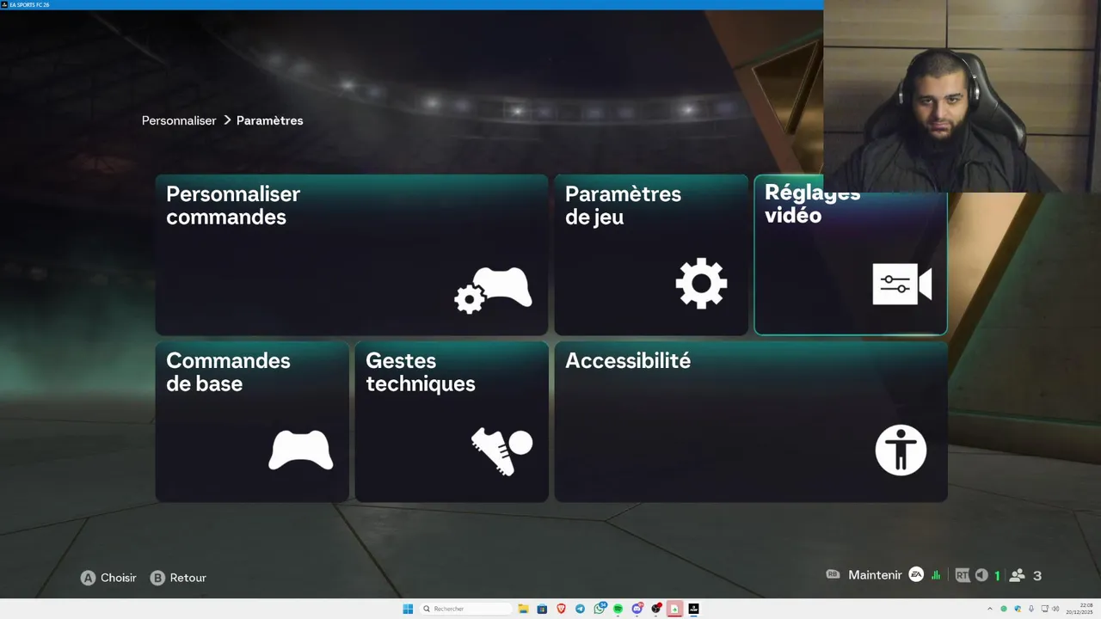Click the pink file app taskbar icon
1101x619 pixels.
point(675,609)
